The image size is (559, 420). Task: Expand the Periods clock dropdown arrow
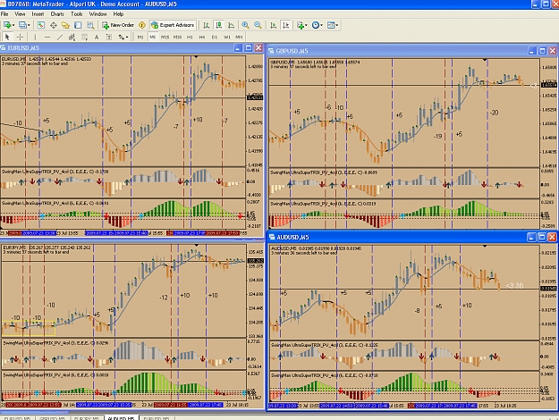click(x=321, y=25)
